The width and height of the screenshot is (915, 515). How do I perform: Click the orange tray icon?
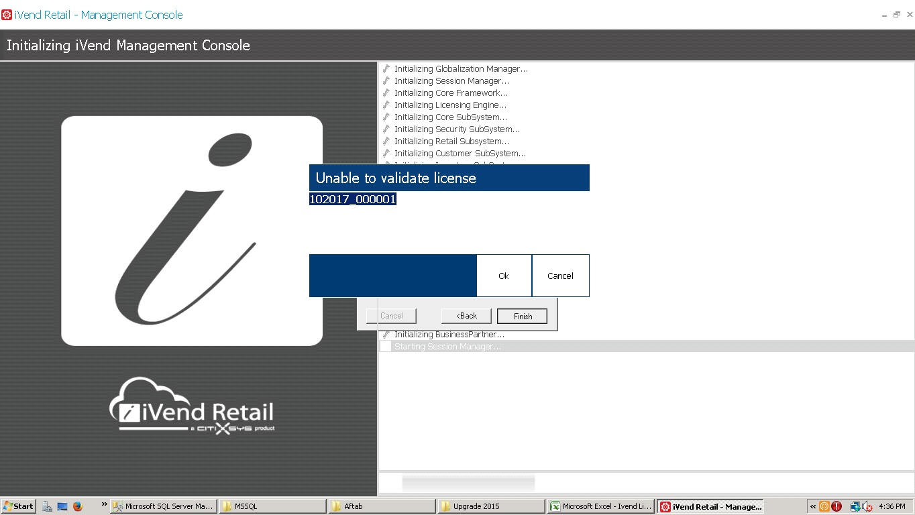(x=824, y=506)
